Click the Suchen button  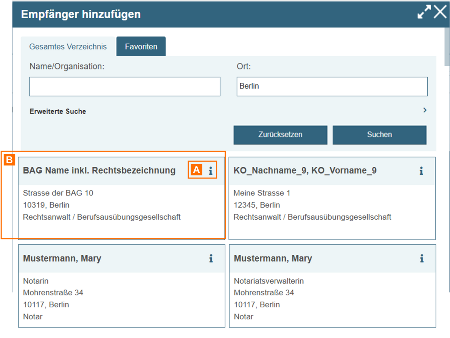[x=379, y=135]
